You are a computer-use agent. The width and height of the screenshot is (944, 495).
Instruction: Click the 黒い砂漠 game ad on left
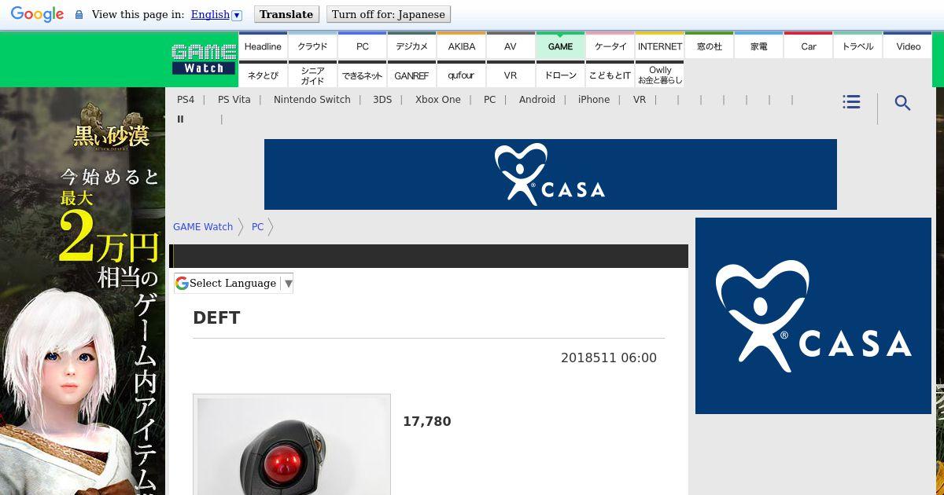(x=83, y=291)
